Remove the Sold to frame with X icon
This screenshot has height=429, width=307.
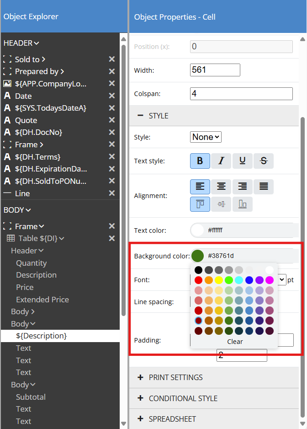point(111,59)
